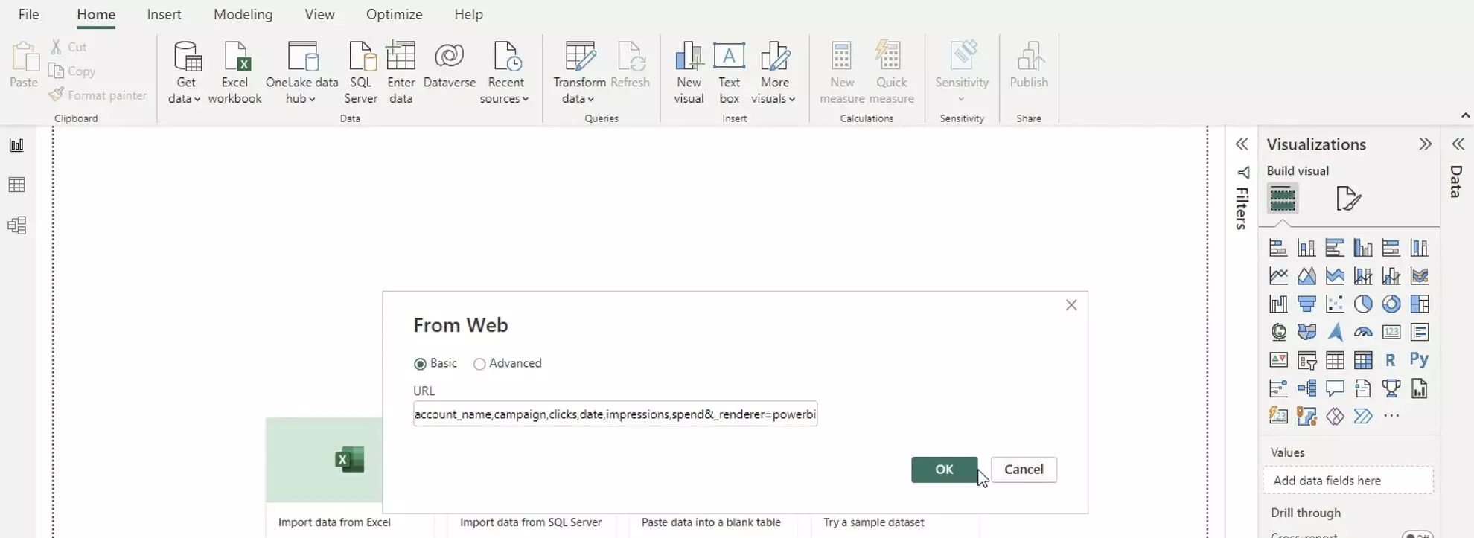Select the Home ribbon tab
The width and height of the screenshot is (1474, 538).
96,14
